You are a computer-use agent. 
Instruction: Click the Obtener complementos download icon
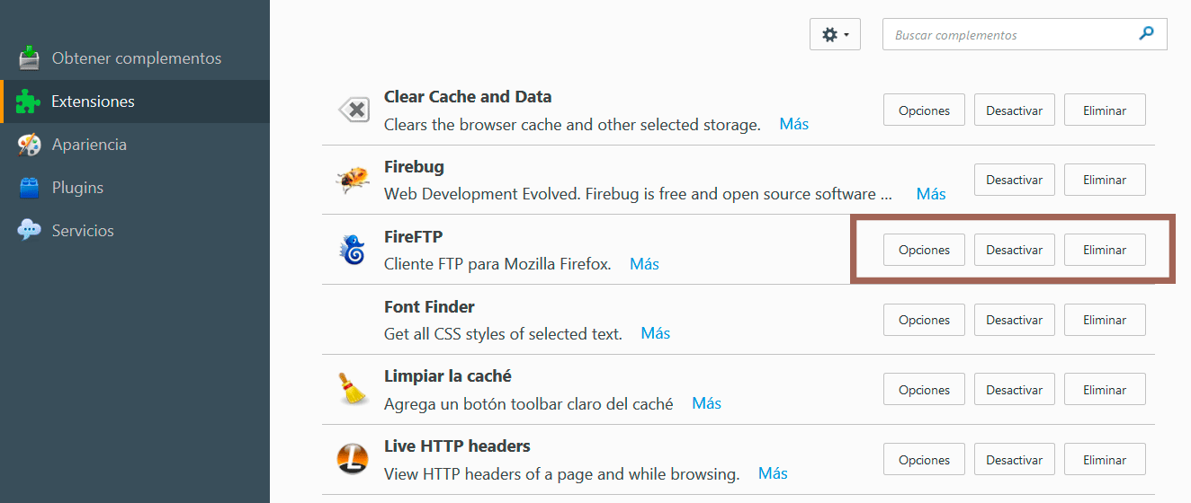29,58
